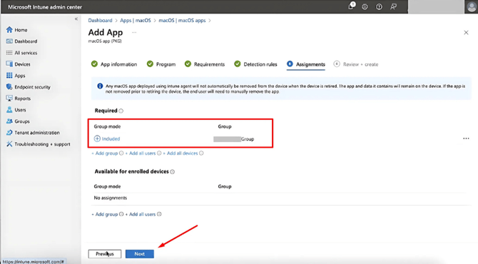Toggle the Included group mode link
This screenshot has width=478, height=264.
pyautogui.click(x=107, y=138)
